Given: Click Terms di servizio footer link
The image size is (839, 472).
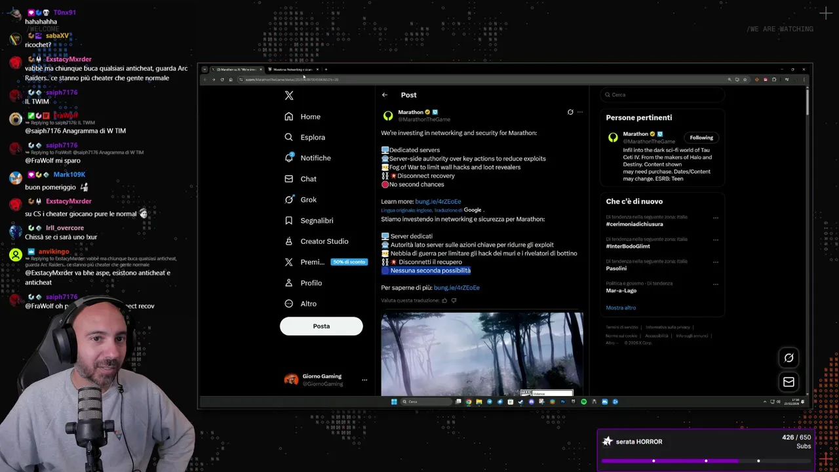Looking at the screenshot, I should coord(621,327).
